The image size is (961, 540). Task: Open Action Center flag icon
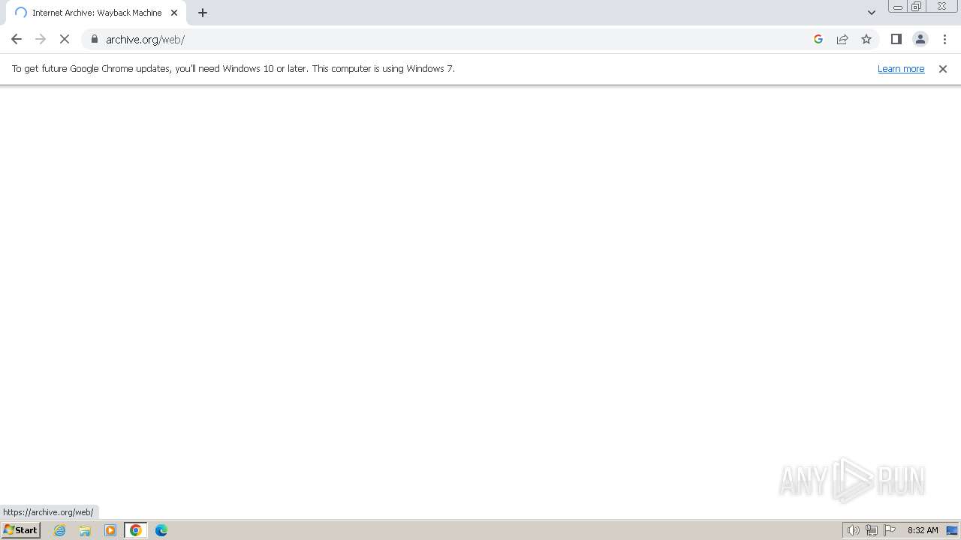click(x=890, y=530)
